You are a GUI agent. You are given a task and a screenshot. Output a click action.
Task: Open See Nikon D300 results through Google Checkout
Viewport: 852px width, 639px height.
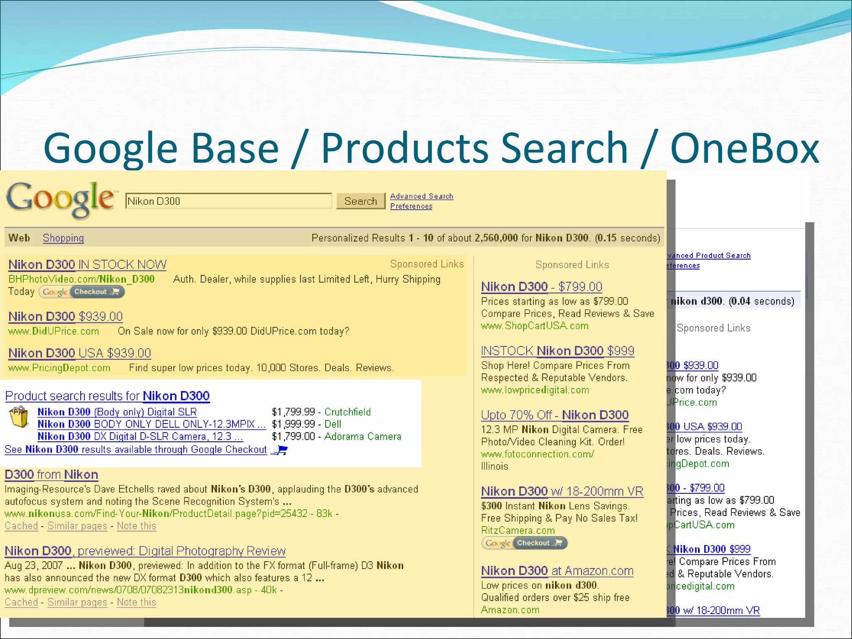tap(136, 450)
